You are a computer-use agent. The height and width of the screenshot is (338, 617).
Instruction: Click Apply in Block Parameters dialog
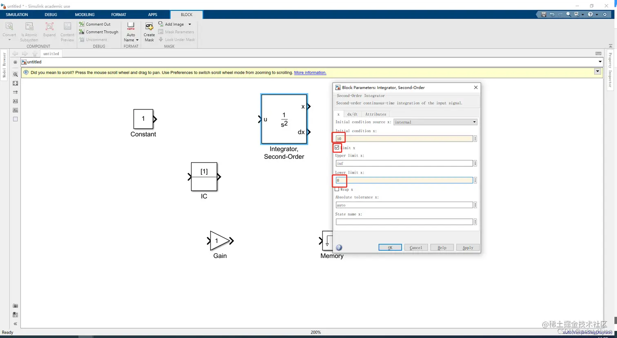468,247
